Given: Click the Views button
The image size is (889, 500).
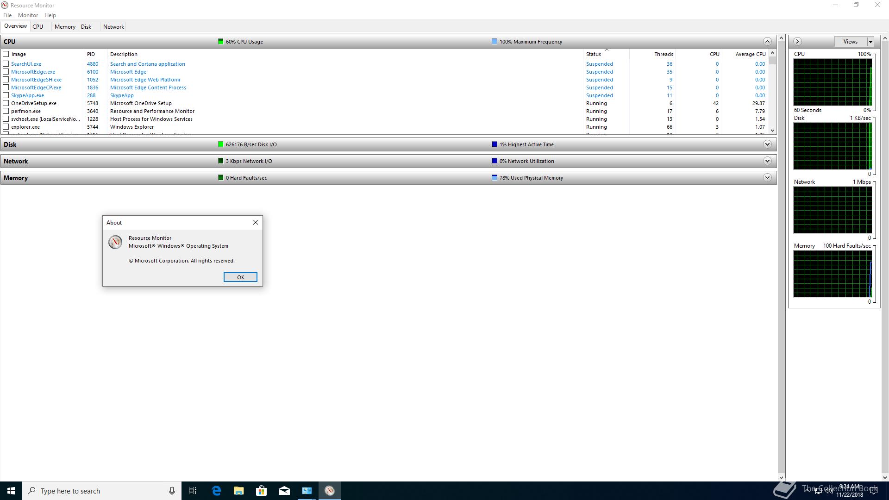Looking at the screenshot, I should click(x=851, y=42).
